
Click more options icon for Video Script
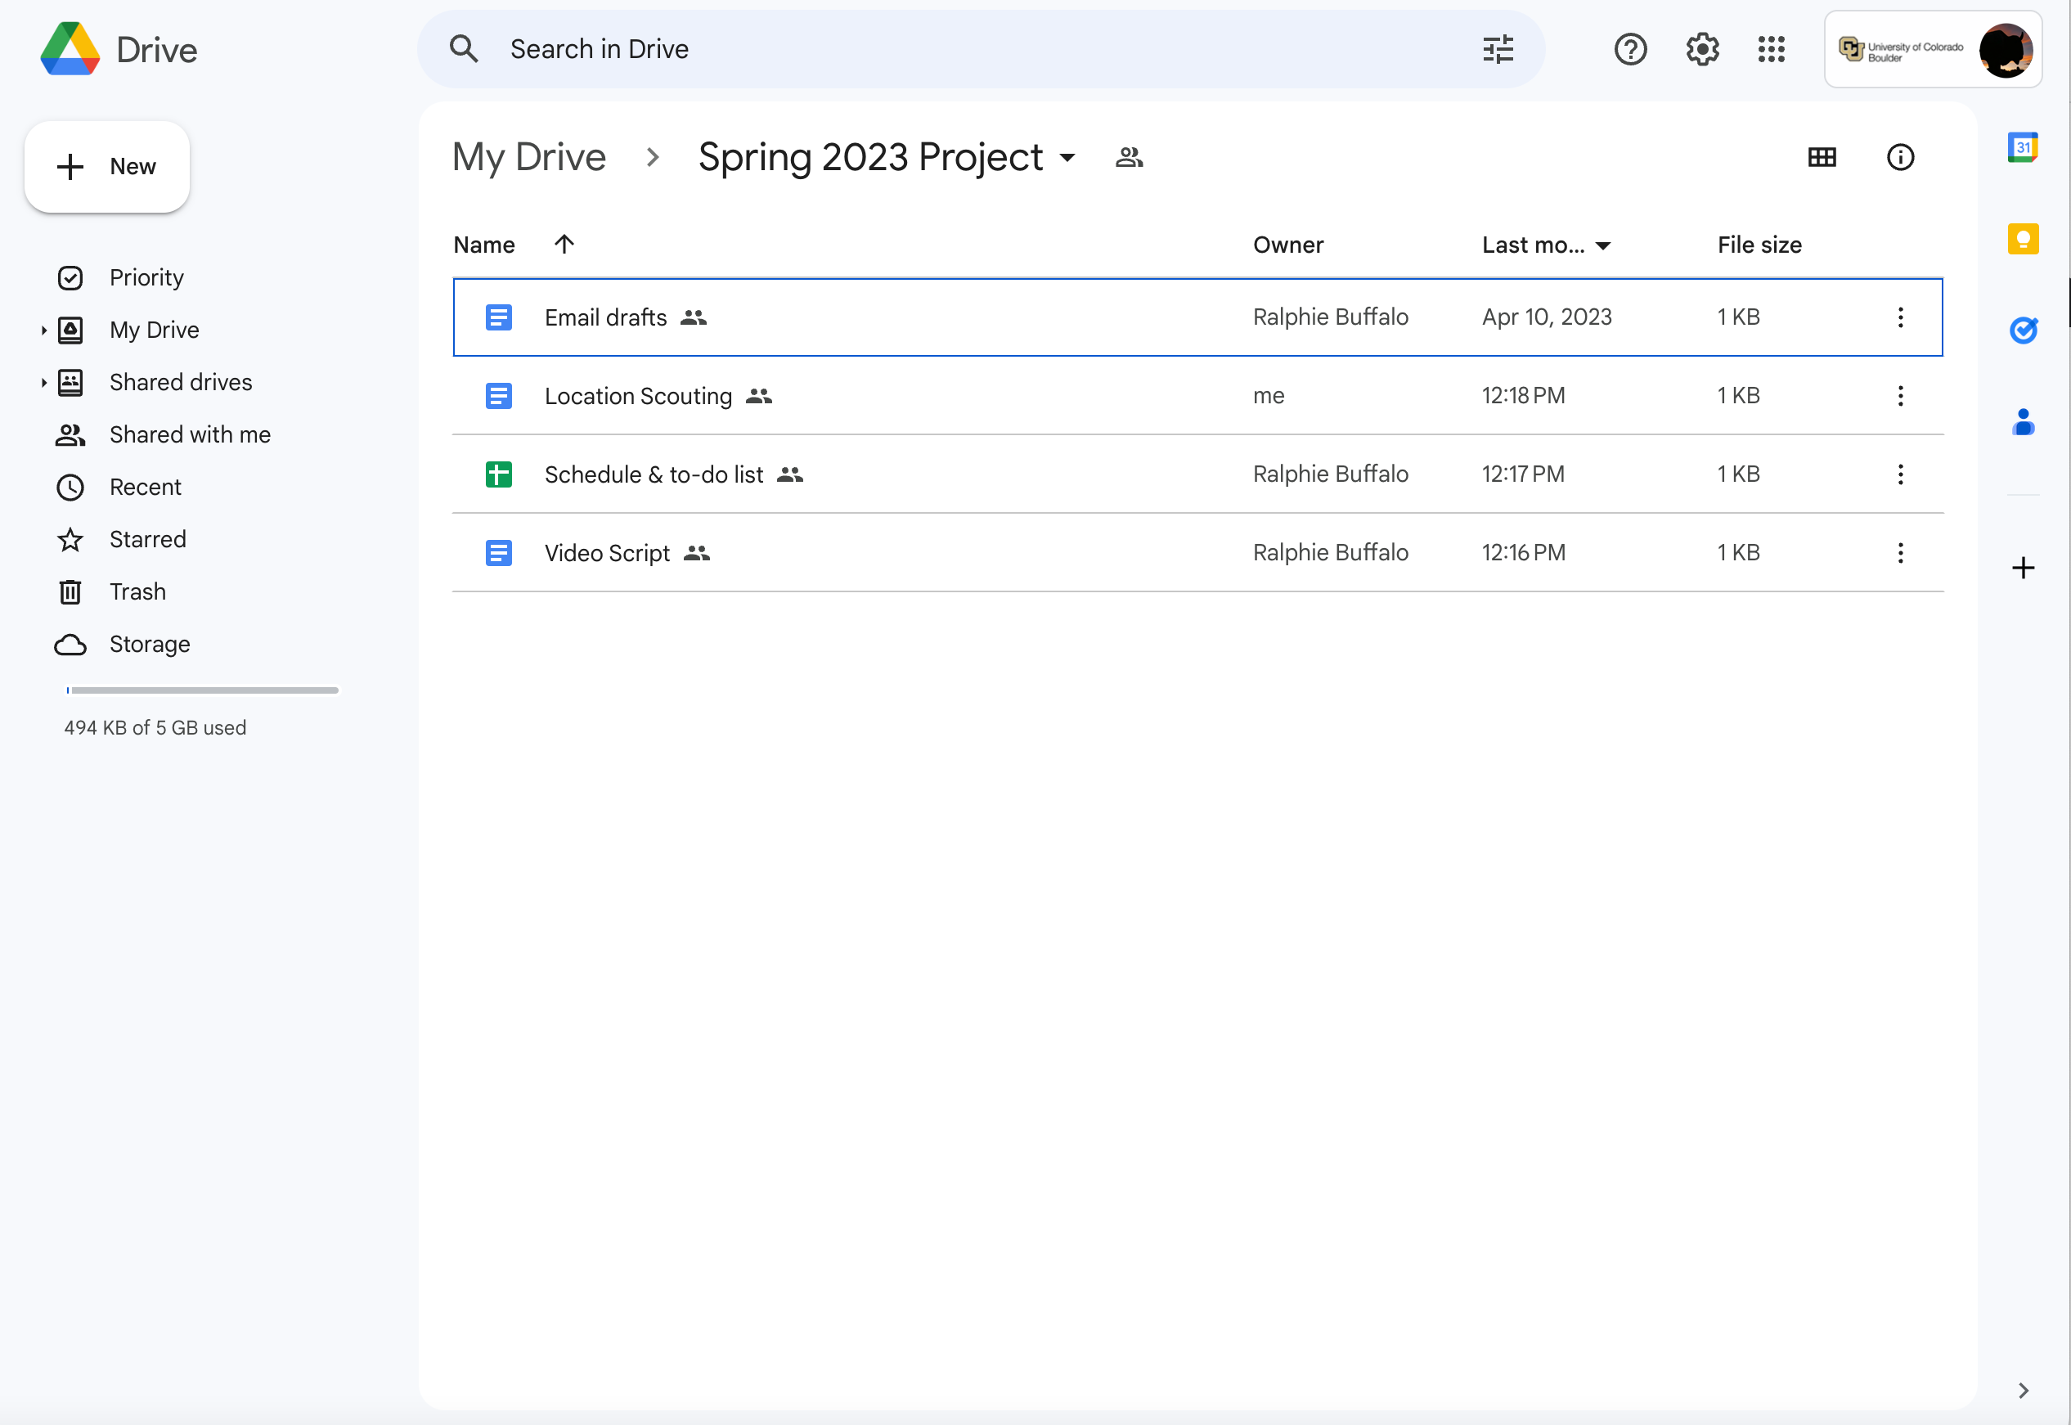(x=1899, y=553)
